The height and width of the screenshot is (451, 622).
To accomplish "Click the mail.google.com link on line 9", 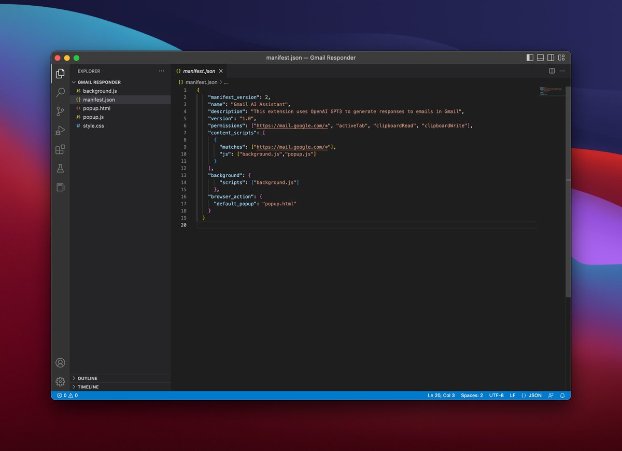I will tap(292, 147).
